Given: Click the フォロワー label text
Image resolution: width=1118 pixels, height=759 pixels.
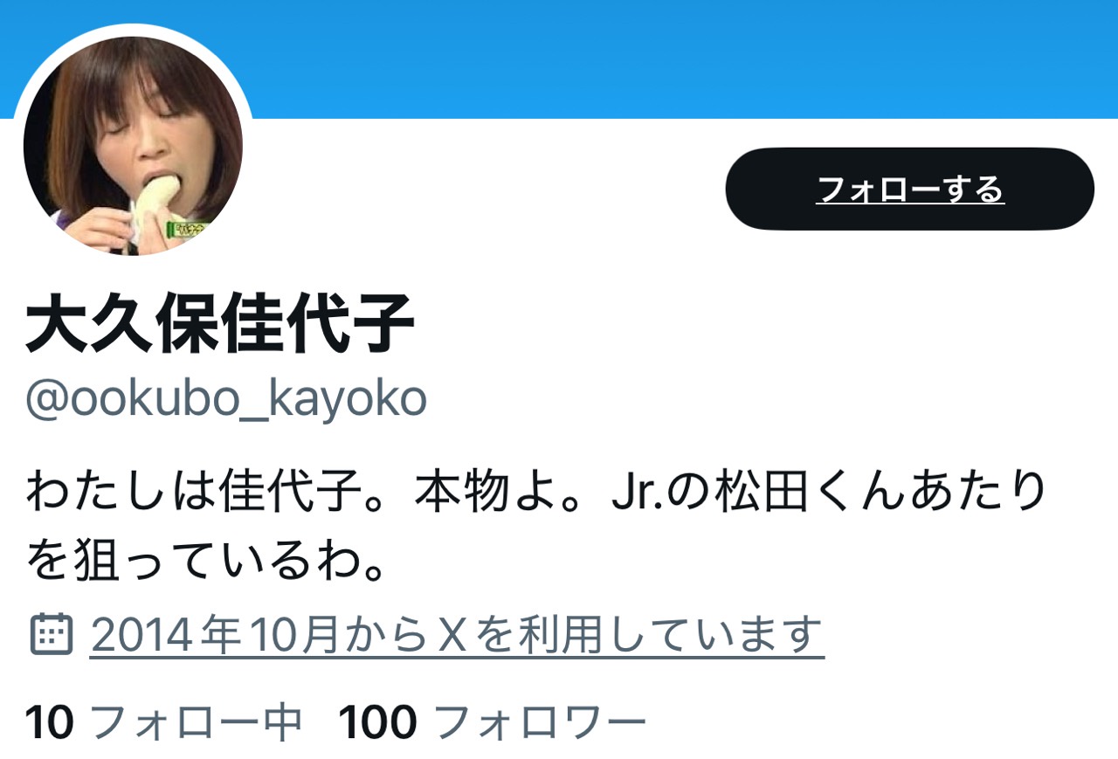Looking at the screenshot, I should click(540, 722).
